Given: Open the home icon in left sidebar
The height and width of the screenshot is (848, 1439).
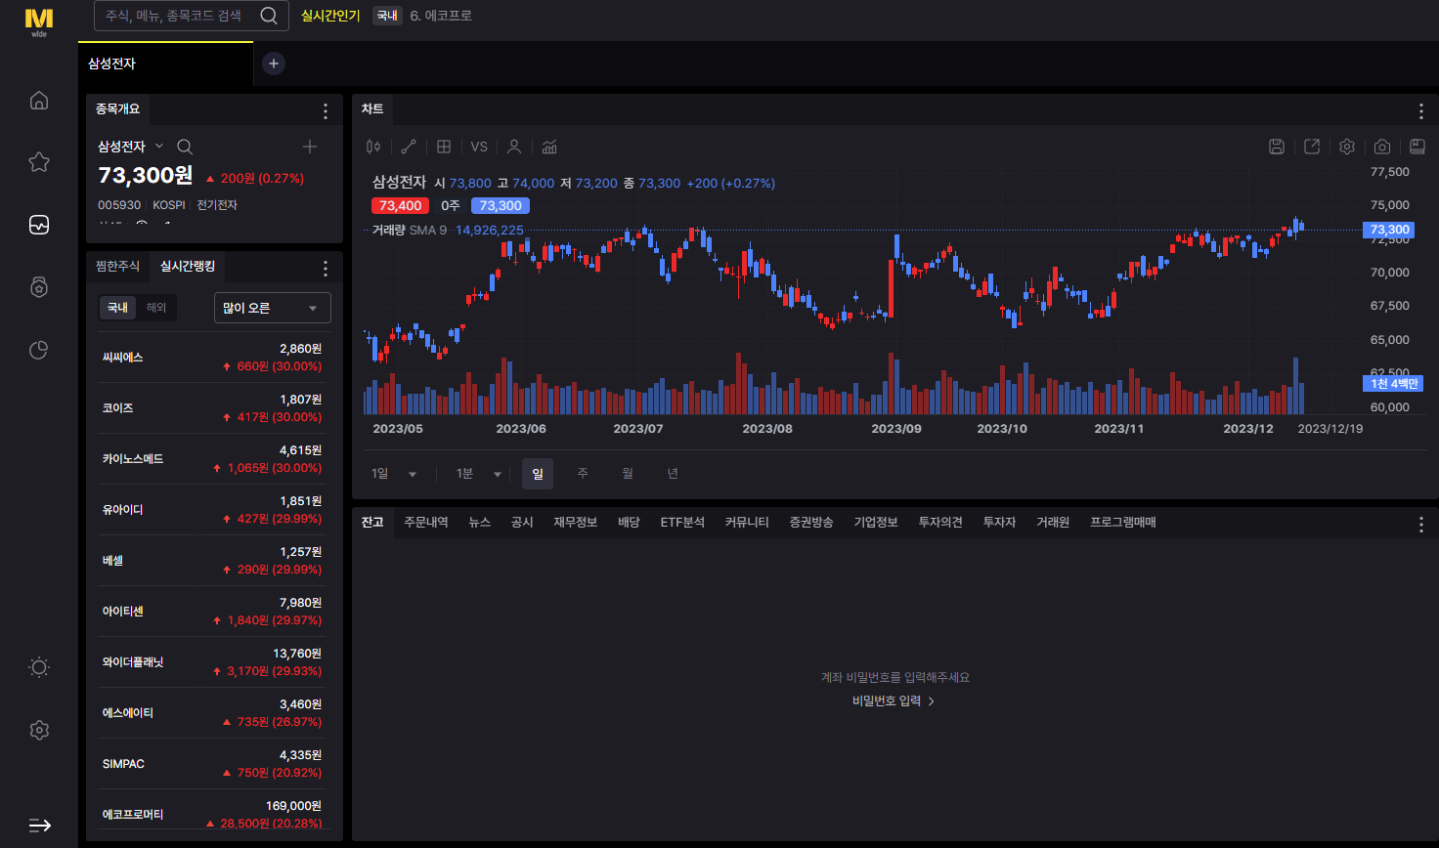Looking at the screenshot, I should (39, 100).
